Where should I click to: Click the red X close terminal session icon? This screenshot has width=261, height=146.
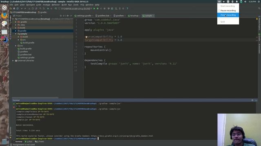[14, 107]
